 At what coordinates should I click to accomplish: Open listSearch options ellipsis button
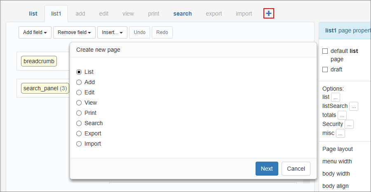point(354,106)
